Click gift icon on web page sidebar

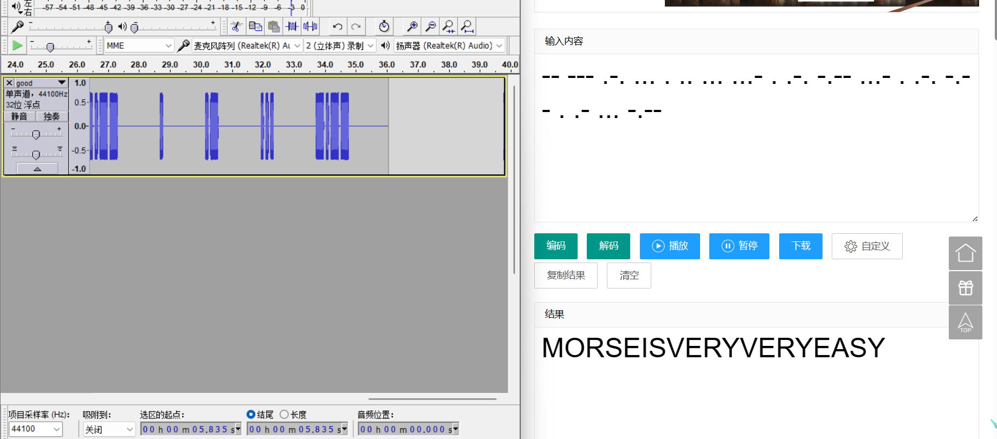pyautogui.click(x=966, y=288)
